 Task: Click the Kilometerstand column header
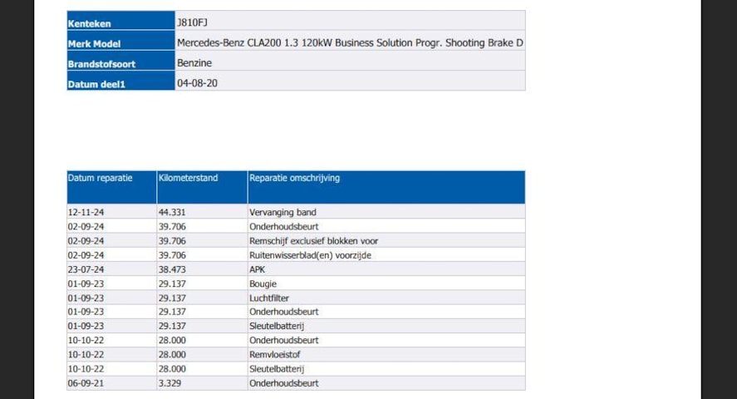click(x=188, y=178)
